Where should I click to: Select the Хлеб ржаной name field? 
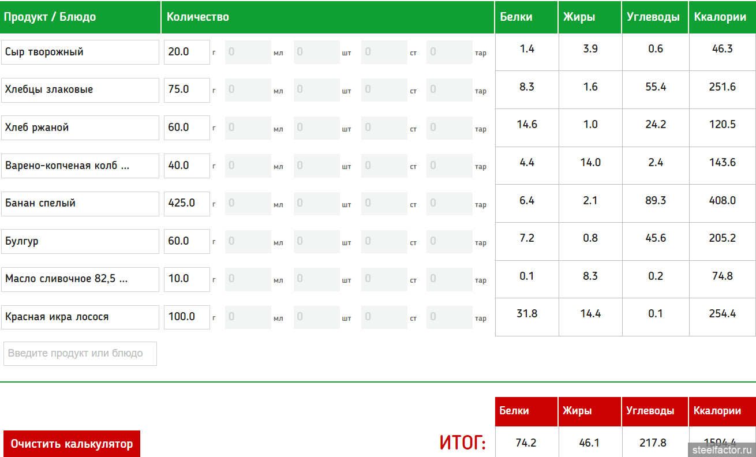click(x=80, y=128)
